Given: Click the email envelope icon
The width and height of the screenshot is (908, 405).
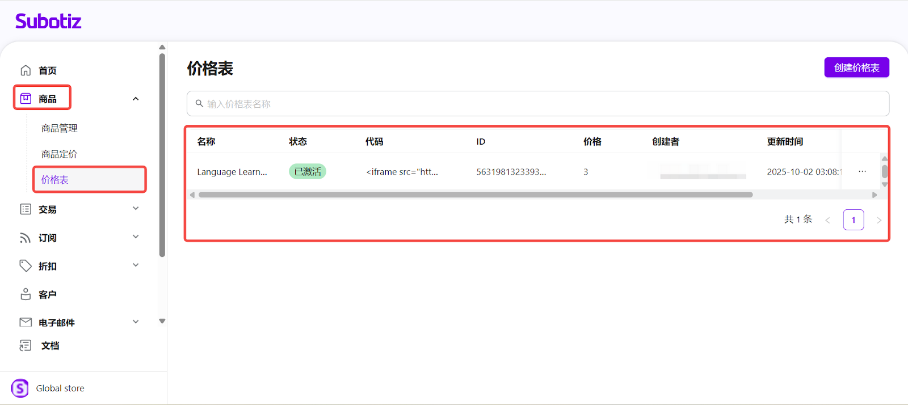Looking at the screenshot, I should pos(26,322).
